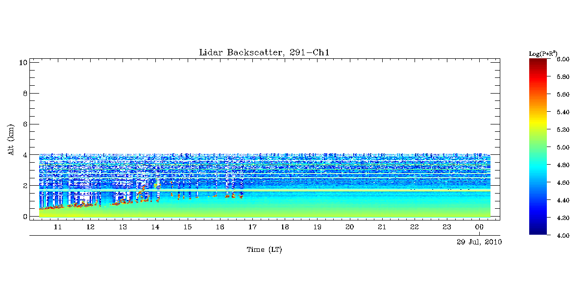This screenshot has width=588, height=294.
Task: Click the x-axis tick label 00
Action: point(479,227)
